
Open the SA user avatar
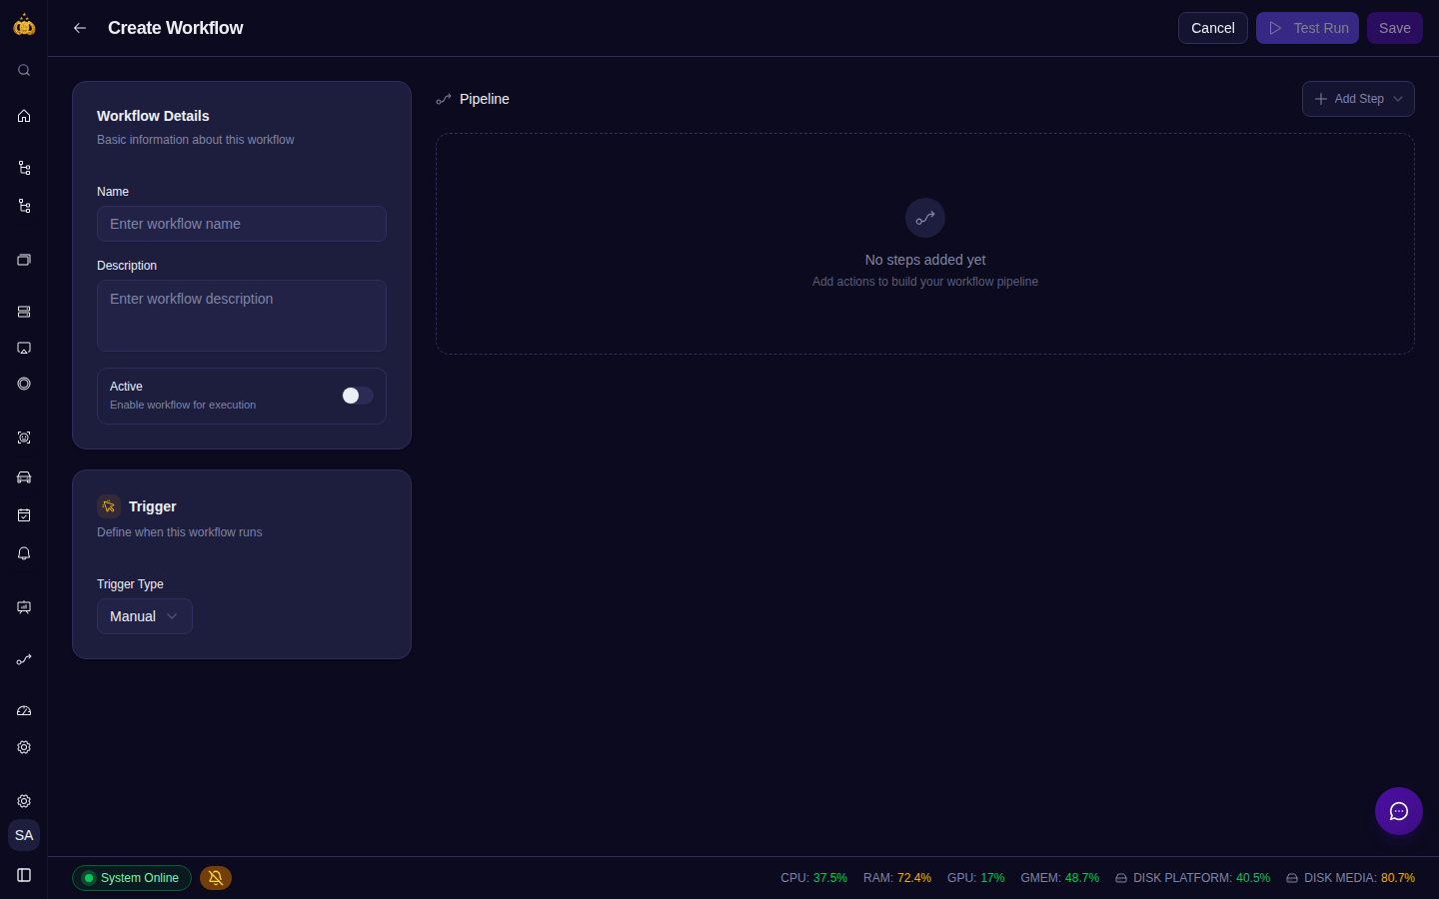coord(24,835)
